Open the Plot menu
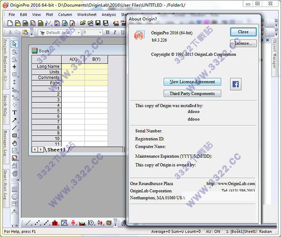281x237 pixels. (x=49, y=15)
